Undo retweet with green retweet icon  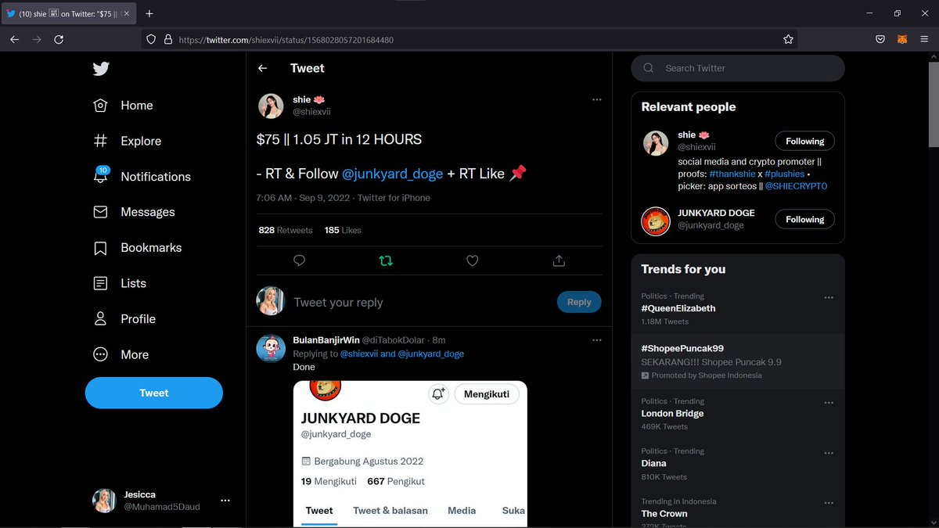click(386, 260)
